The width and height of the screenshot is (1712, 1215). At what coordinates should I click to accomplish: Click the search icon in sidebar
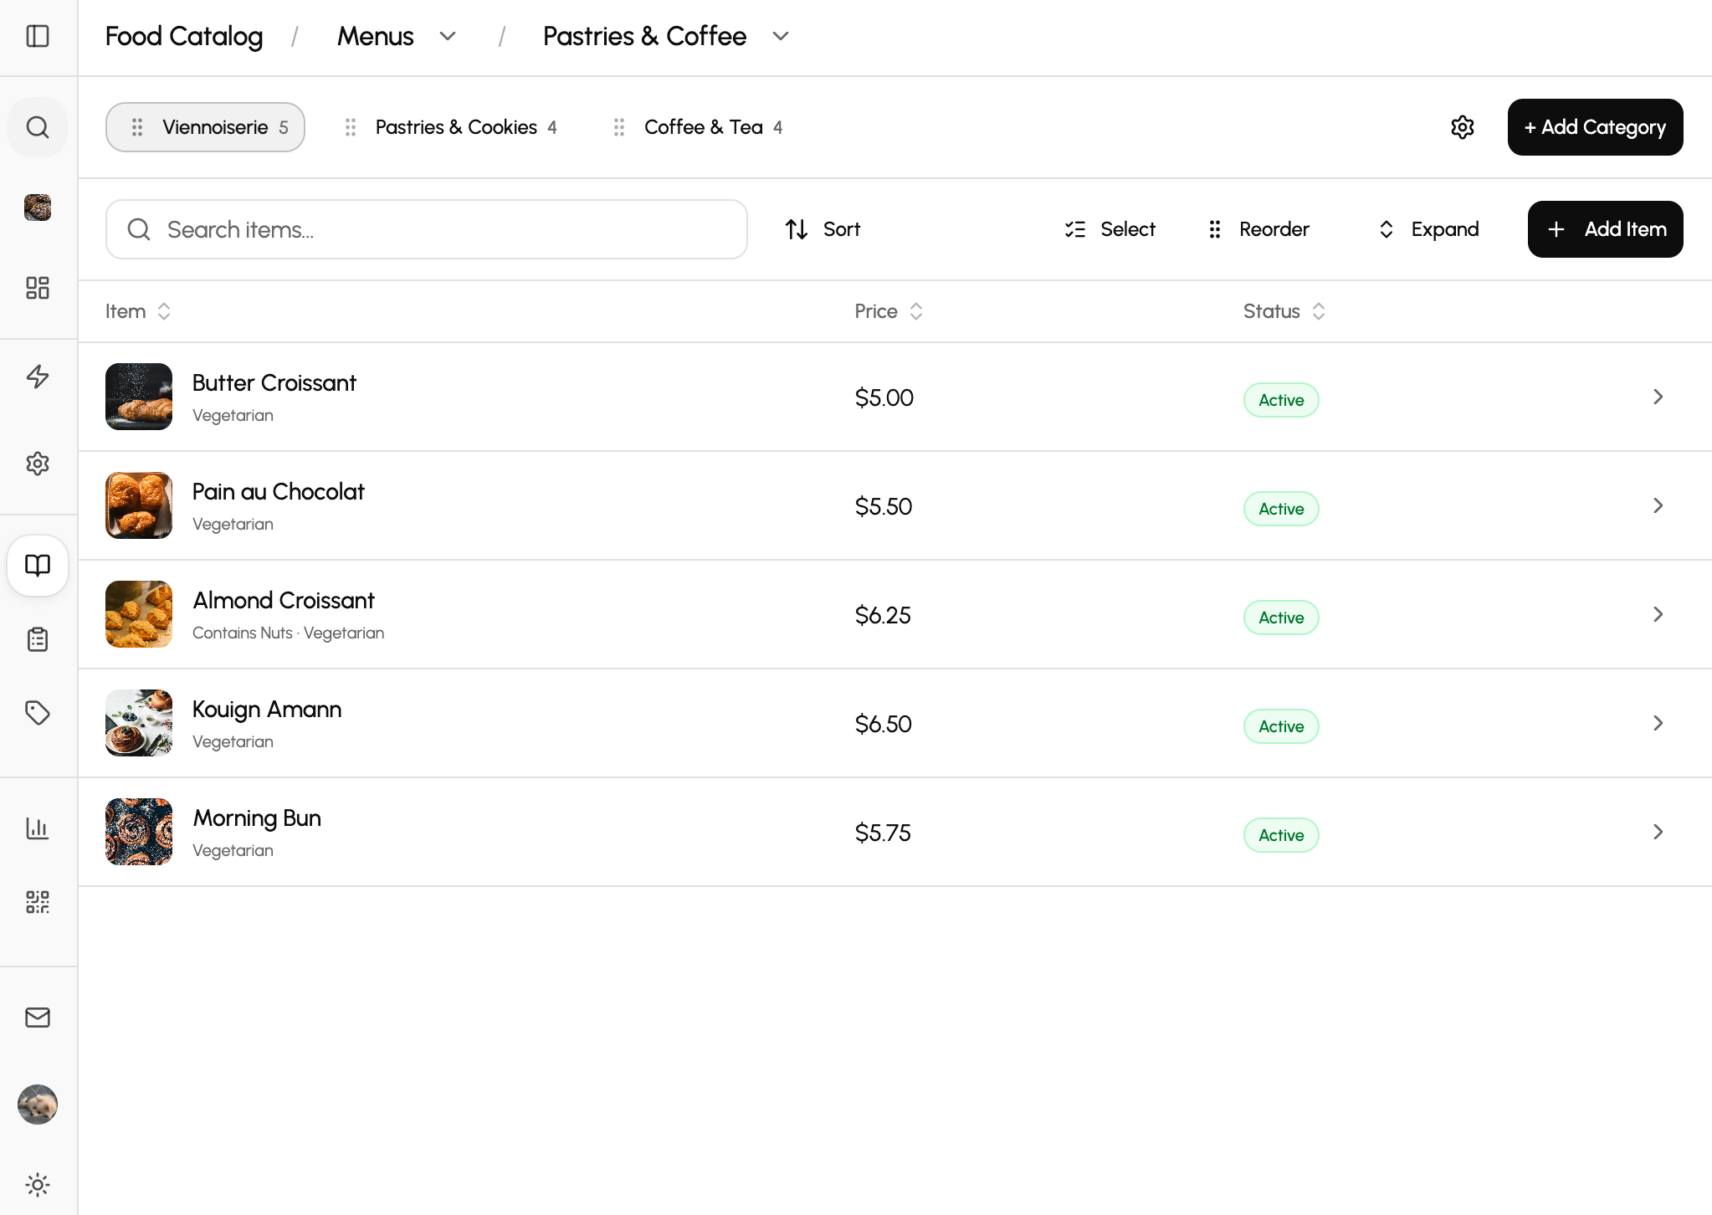coord(38,127)
